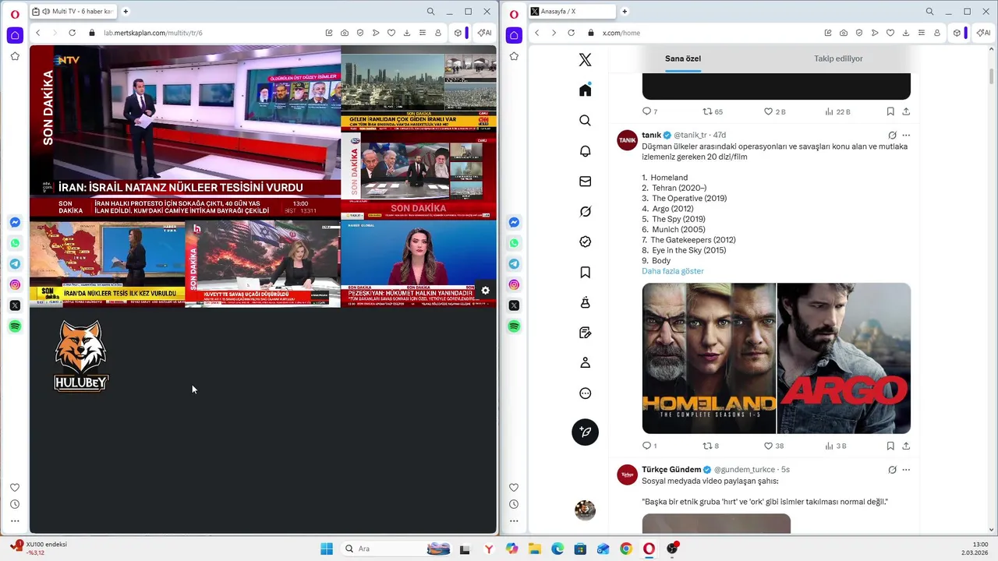This screenshot has width=998, height=561.
Task: Open history in left Opera sidebar
Action: tap(15, 504)
